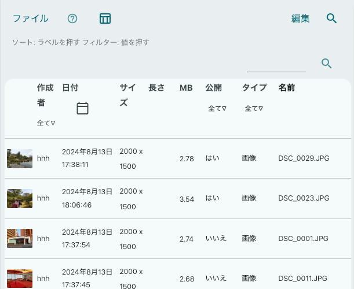The width and height of the screenshot is (354, 289).
Task: Click the 編集 edit button
Action: click(x=300, y=18)
